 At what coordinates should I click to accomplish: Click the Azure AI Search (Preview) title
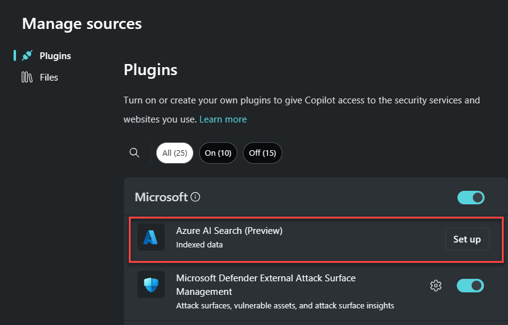click(229, 231)
